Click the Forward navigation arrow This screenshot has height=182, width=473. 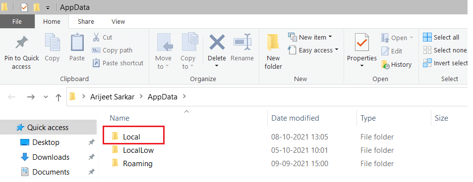[31, 97]
